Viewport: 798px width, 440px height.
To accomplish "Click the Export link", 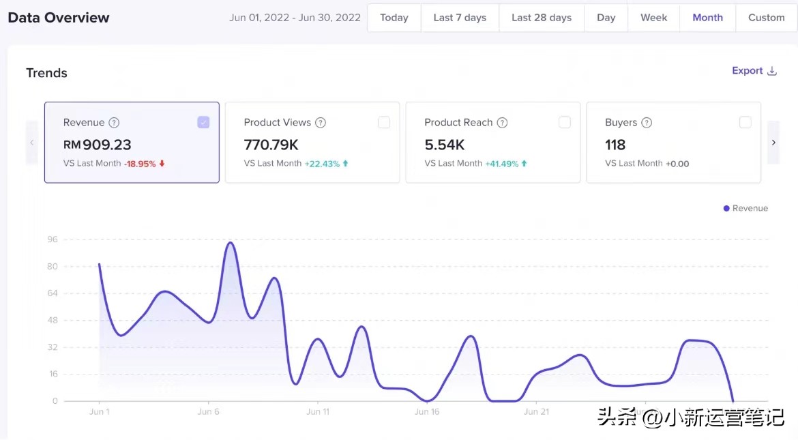I will pyautogui.click(x=747, y=71).
